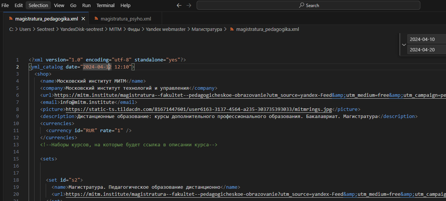
Task: Open the Help menu
Action: click(126, 5)
